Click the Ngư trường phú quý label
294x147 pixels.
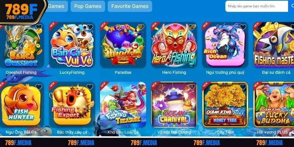pos(225,72)
